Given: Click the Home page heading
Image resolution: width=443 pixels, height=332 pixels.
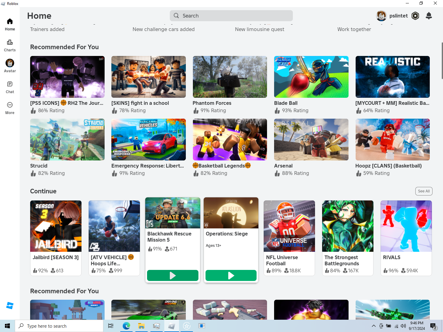Looking at the screenshot, I should point(39,16).
